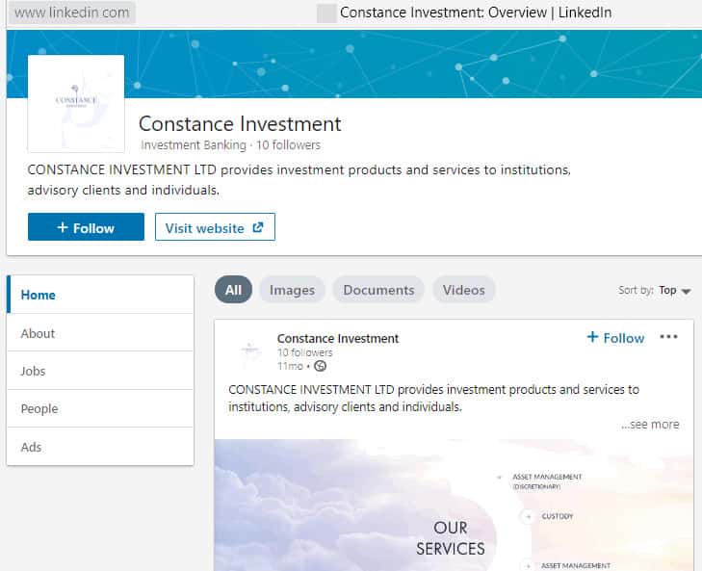Select the All filter pill
The height and width of the screenshot is (571, 702).
click(233, 290)
